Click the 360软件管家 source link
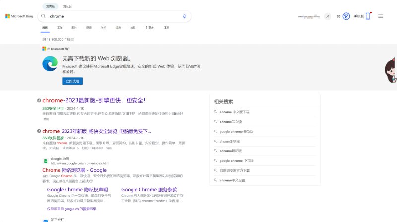This screenshot has width=397, height=222. pos(53,138)
